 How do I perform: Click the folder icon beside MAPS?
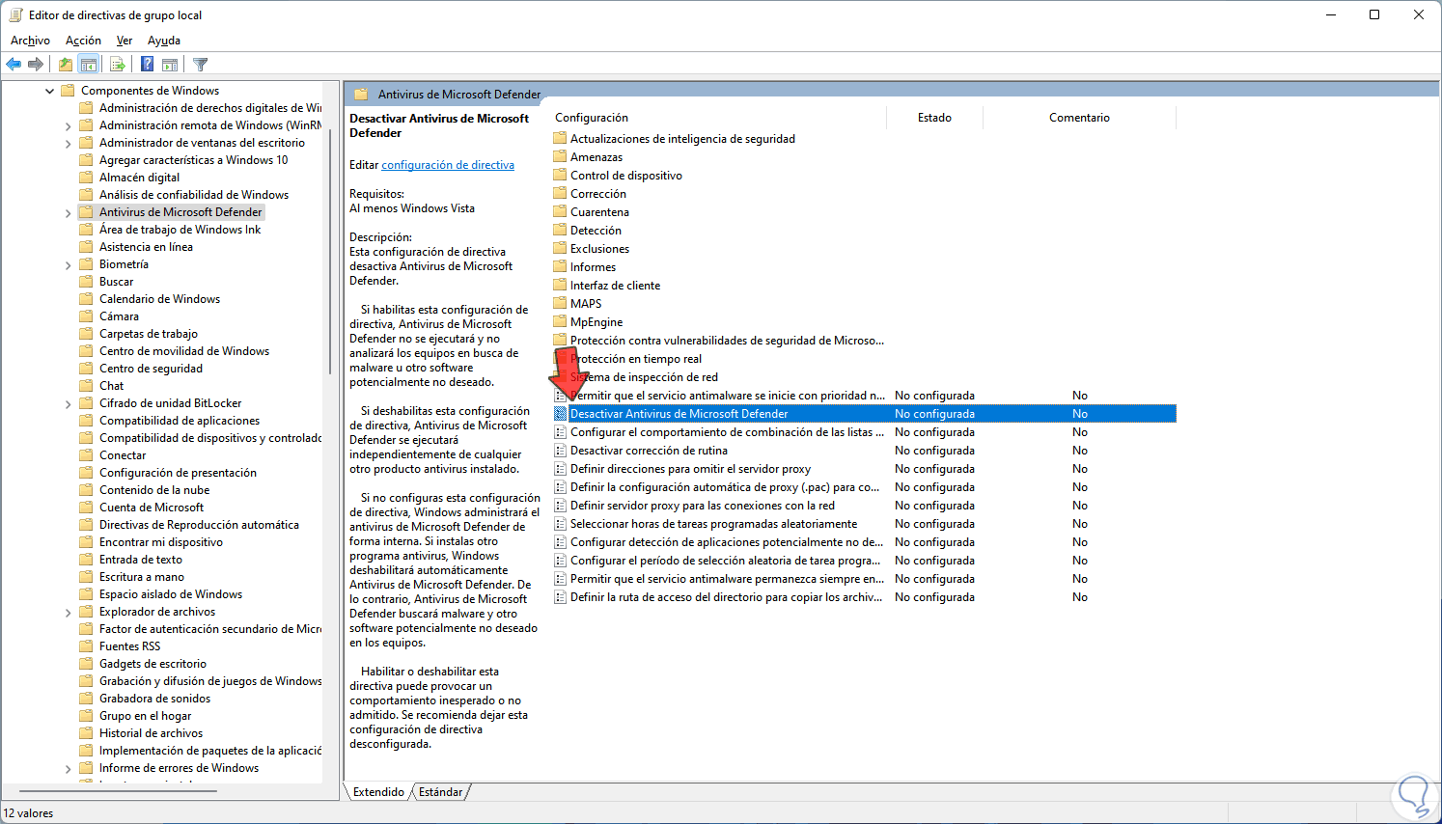tap(560, 304)
